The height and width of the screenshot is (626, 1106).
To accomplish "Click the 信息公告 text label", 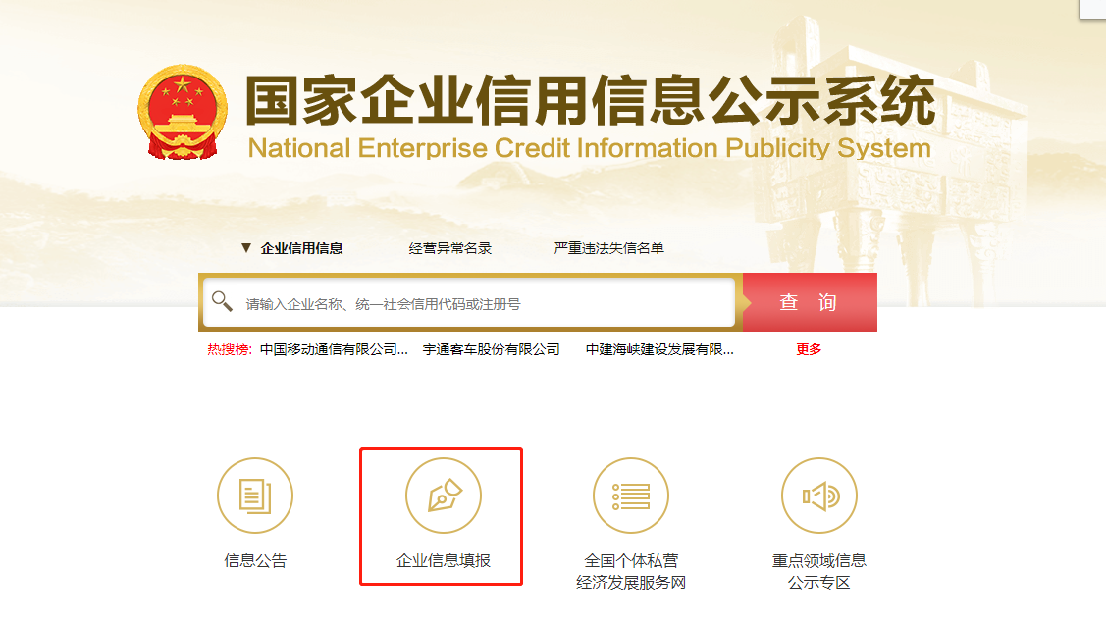I will (x=255, y=561).
